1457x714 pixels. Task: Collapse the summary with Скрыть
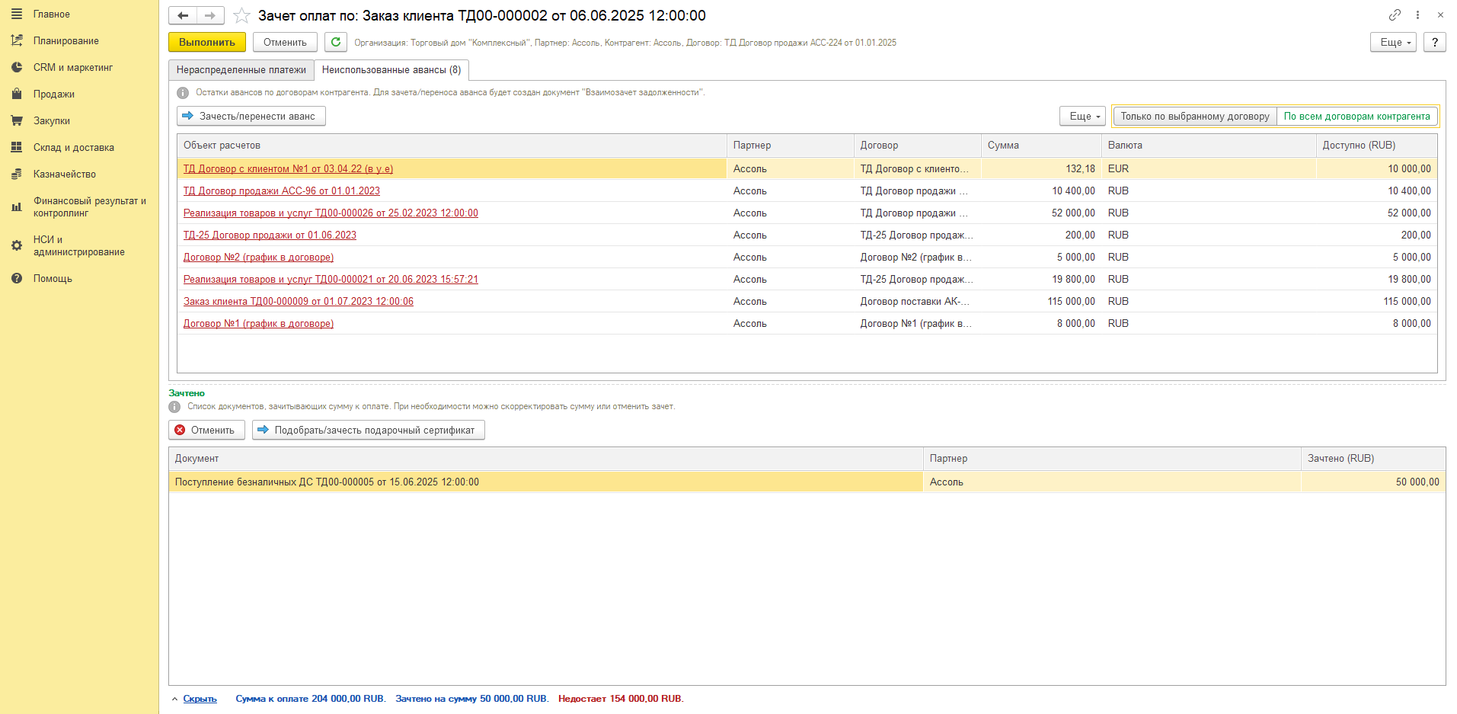click(200, 699)
